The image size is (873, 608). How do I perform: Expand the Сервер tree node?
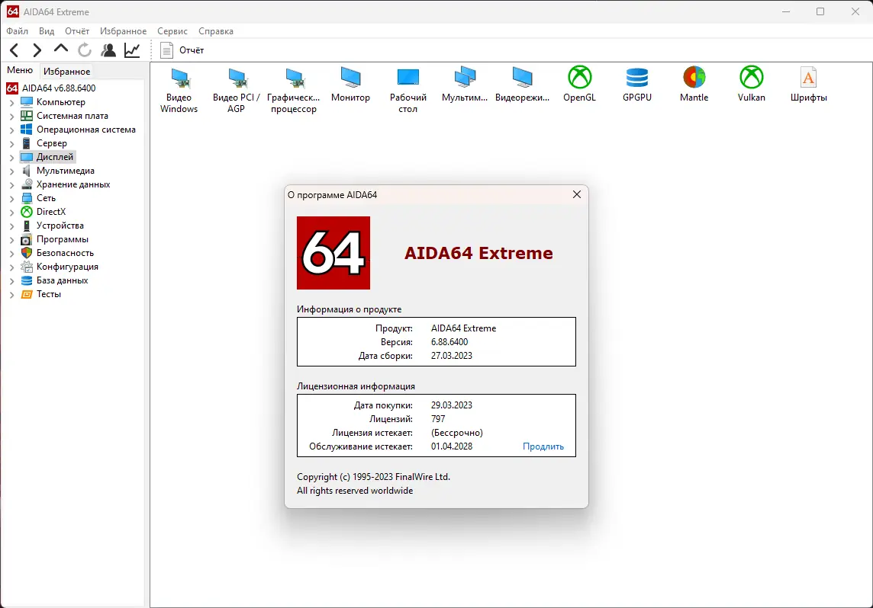11,143
